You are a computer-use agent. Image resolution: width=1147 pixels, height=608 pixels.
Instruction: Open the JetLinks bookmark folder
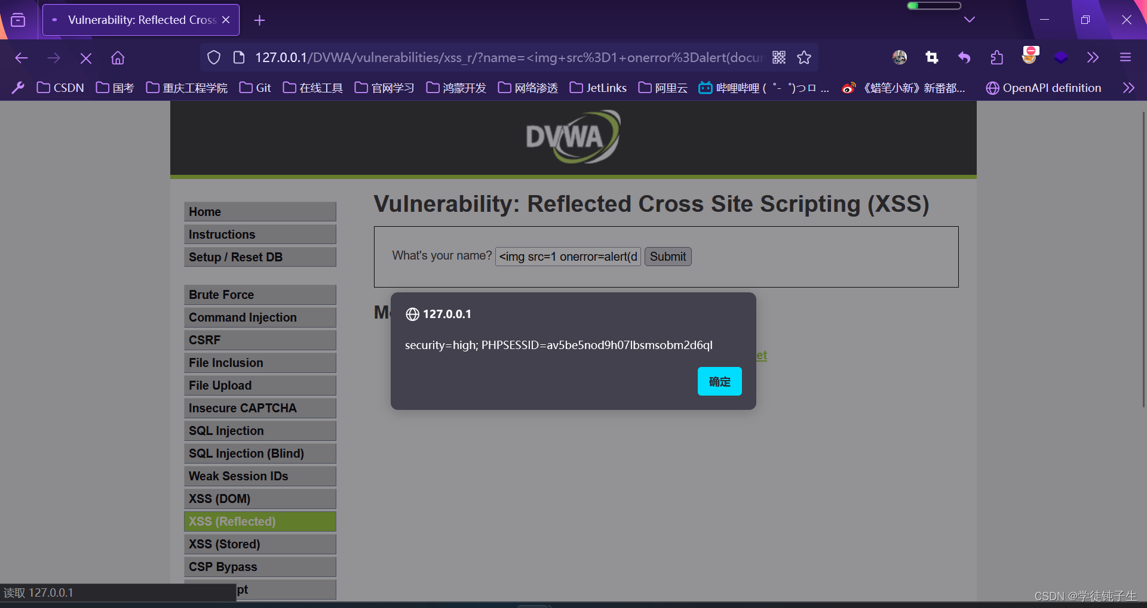[x=599, y=88]
